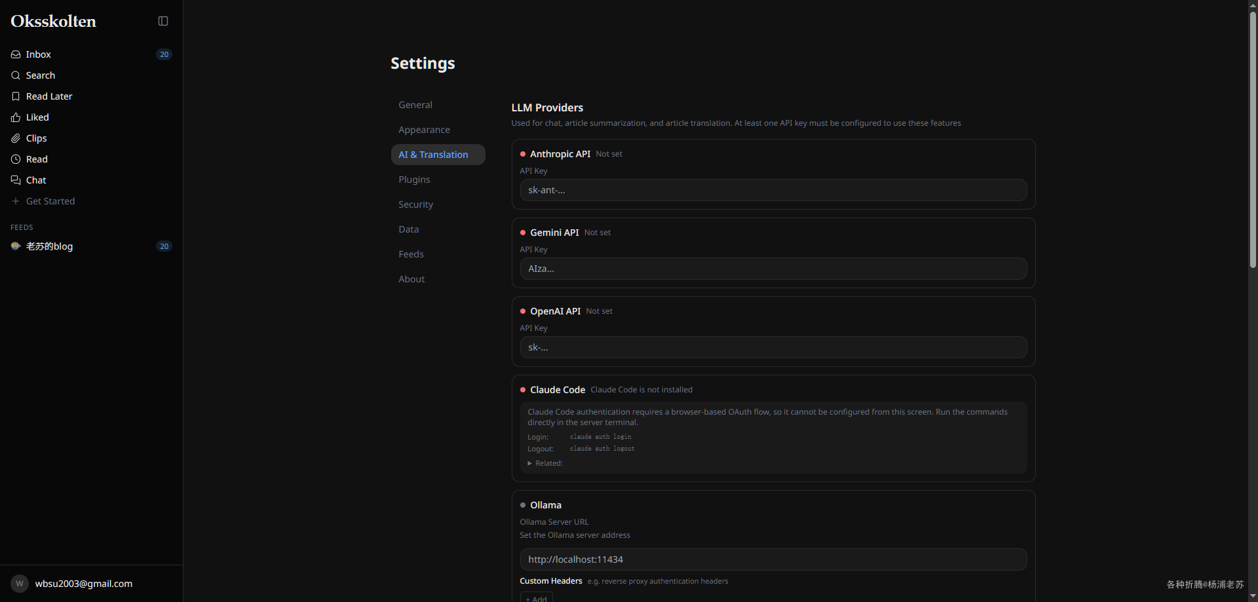Click the Read Later bookmark icon
1258x602 pixels.
[x=16, y=96]
